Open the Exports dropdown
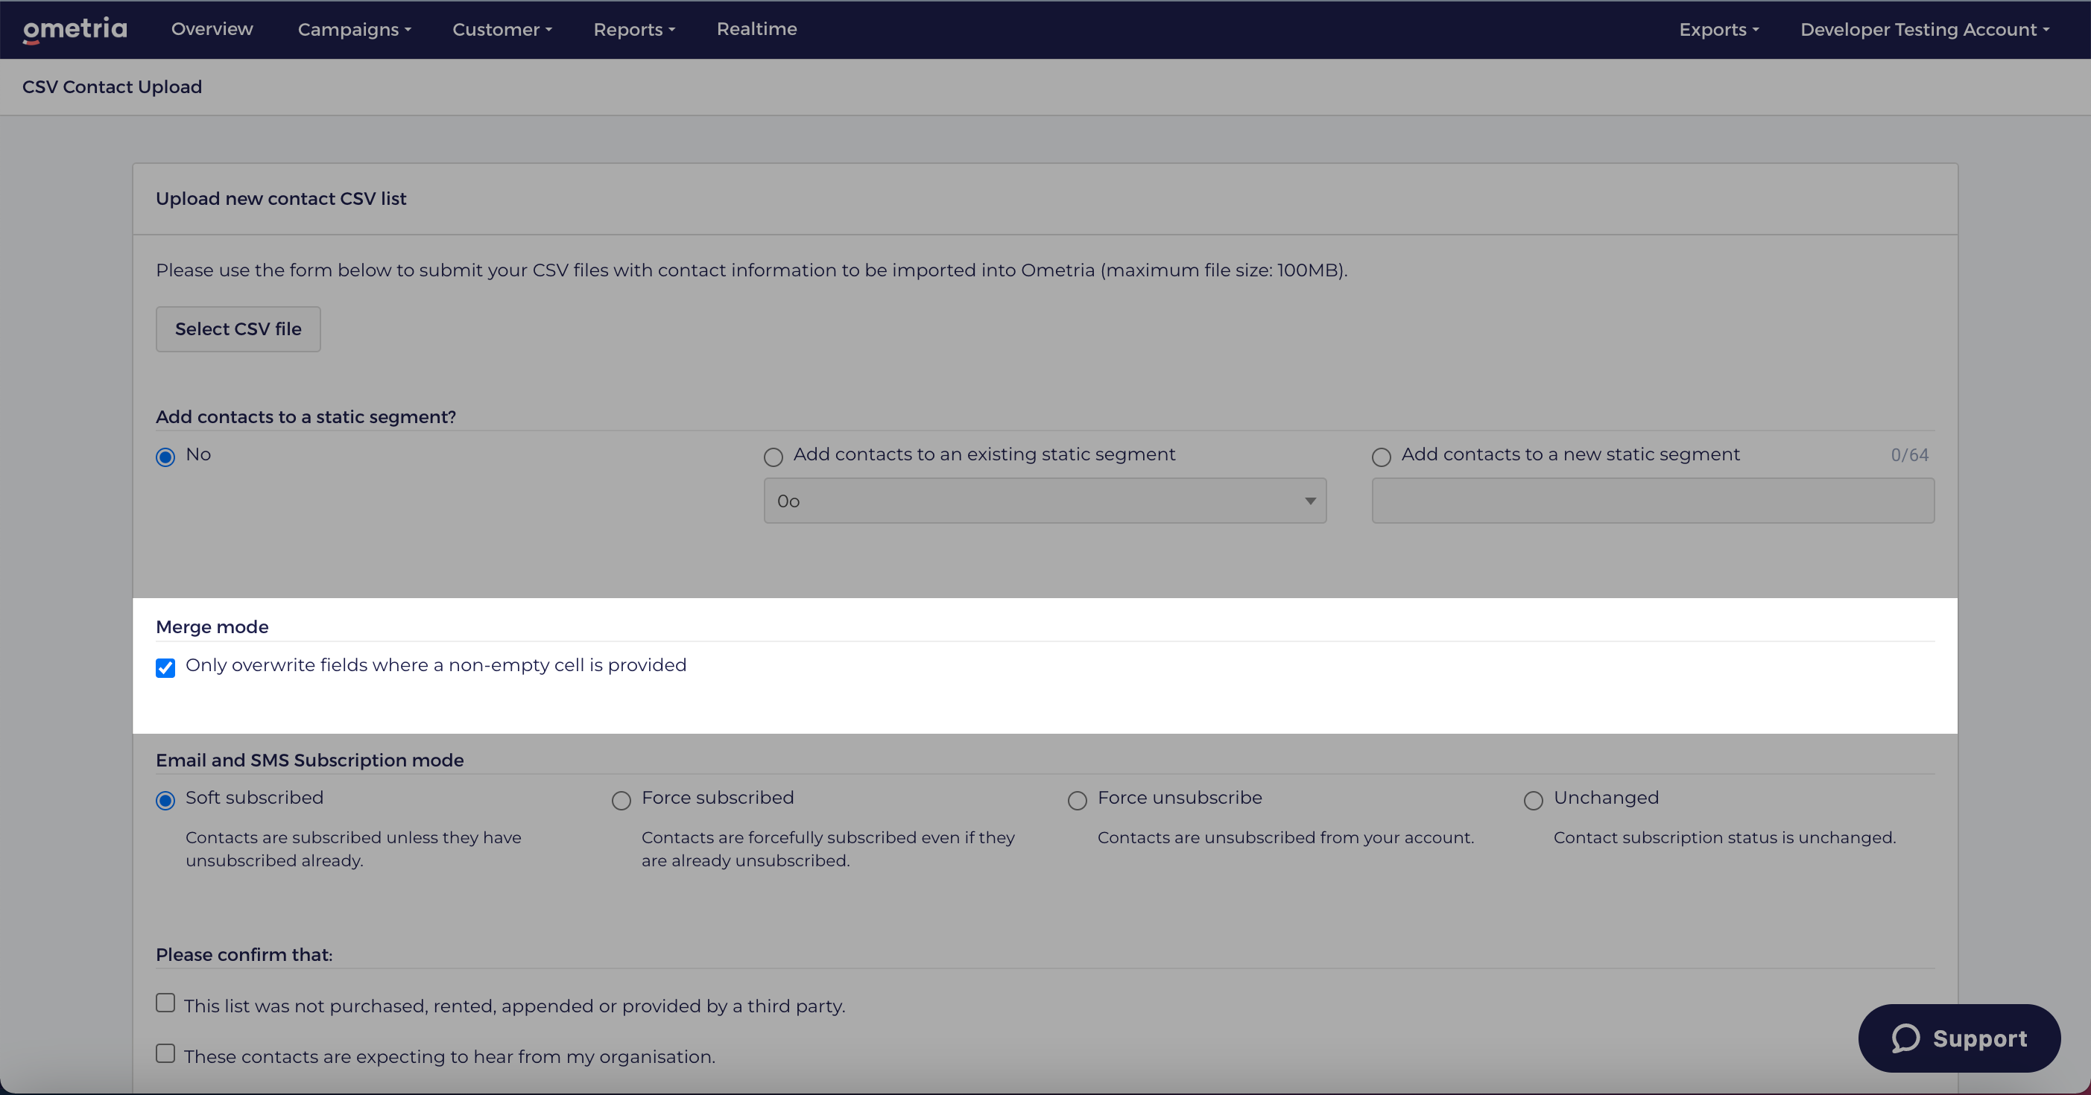 1718,29
